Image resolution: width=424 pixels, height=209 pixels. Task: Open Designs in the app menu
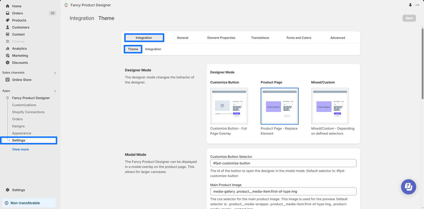click(18, 126)
